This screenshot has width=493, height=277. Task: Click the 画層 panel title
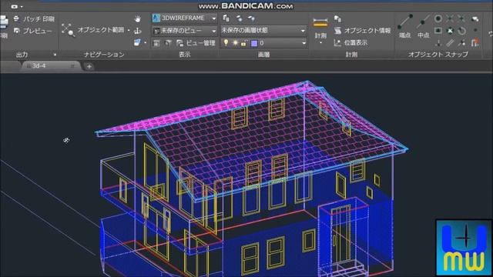(263, 55)
